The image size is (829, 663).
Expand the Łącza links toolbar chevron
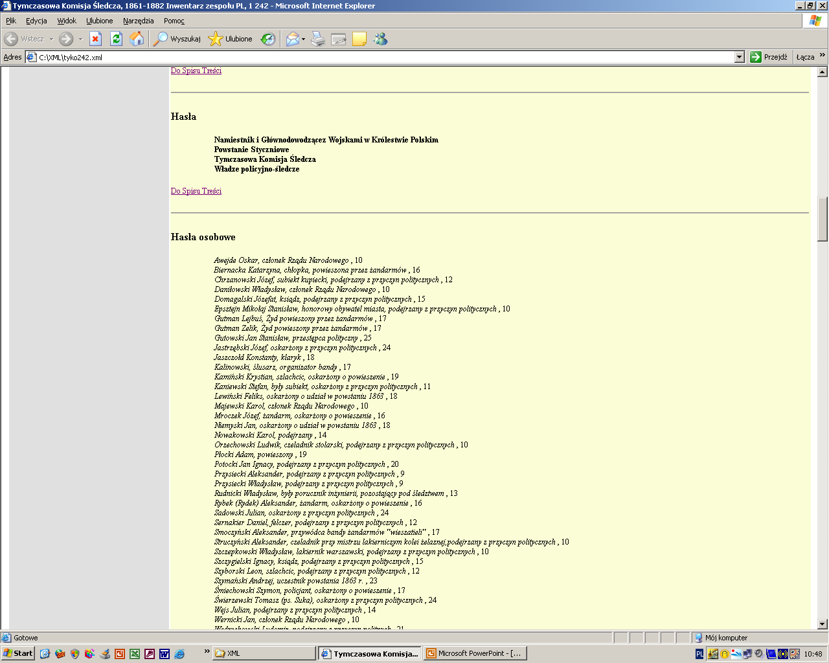click(x=823, y=55)
